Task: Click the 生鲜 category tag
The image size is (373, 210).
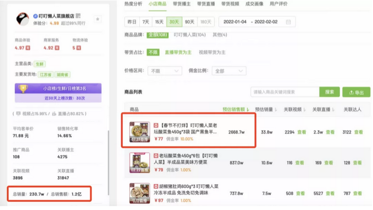Action: coord(39,64)
